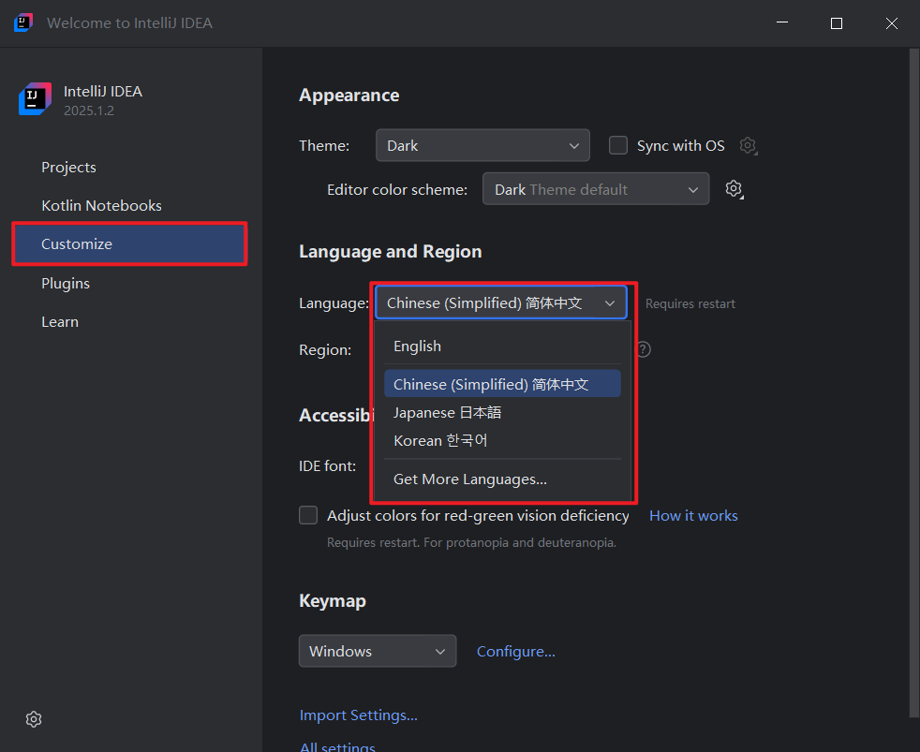Collapse the Language dropdown combo box
Viewport: 920px width, 752px height.
(501, 302)
